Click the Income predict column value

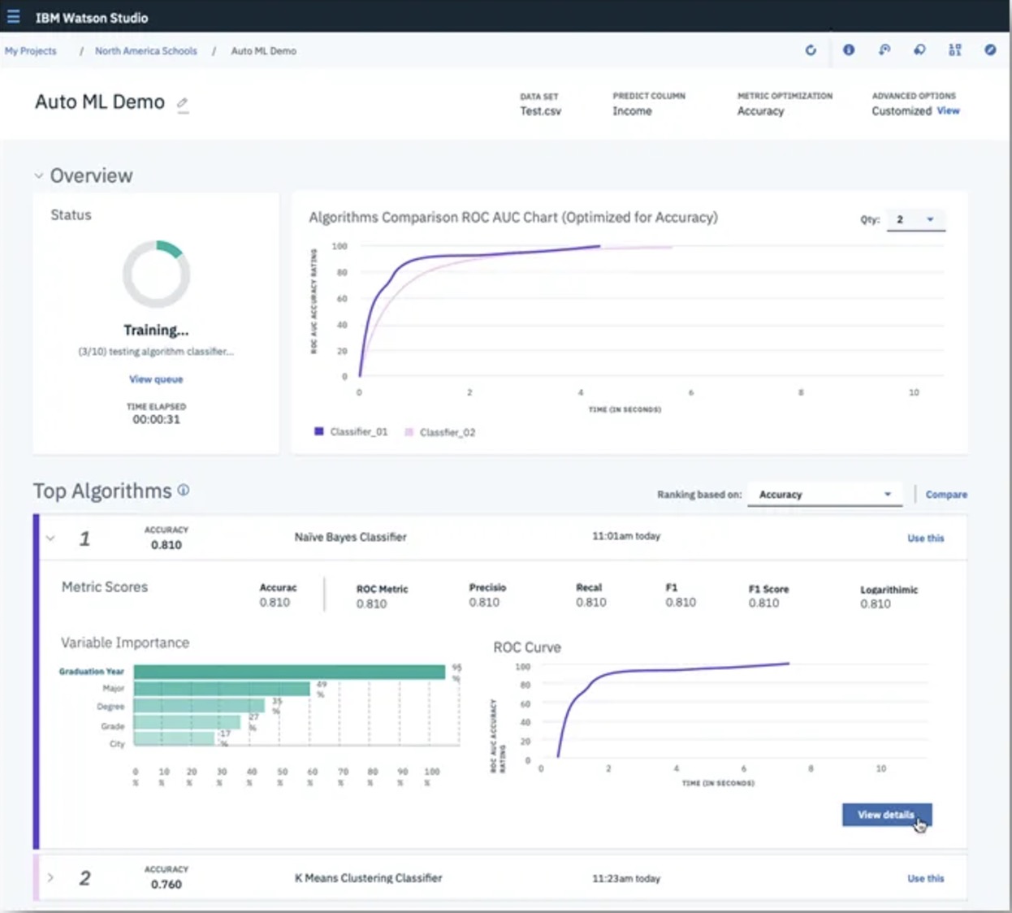point(632,110)
